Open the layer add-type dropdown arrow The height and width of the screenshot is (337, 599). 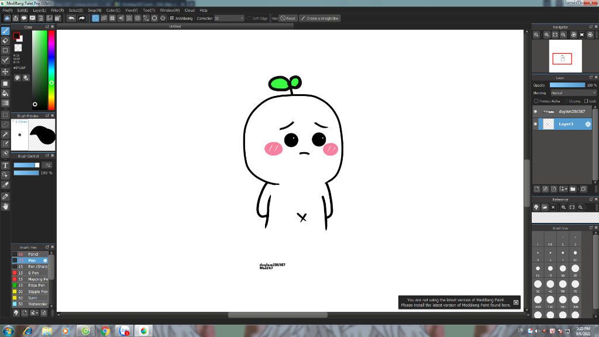566,189
